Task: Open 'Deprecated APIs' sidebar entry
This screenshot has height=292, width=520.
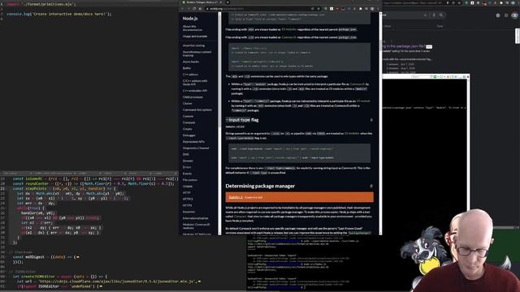Action: click(x=193, y=141)
